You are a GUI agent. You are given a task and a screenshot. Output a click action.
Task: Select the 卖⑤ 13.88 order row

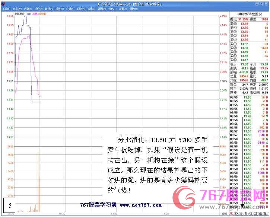pos(249,24)
